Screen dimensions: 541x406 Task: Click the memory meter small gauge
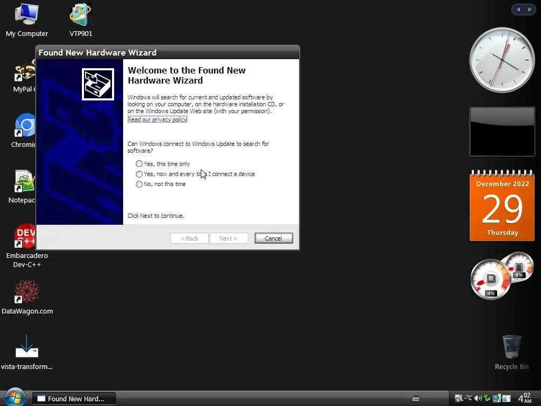click(x=519, y=267)
